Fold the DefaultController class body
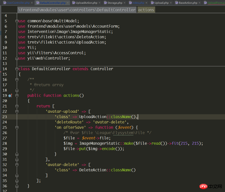This screenshot has height=192, width=225. (x=17, y=69)
